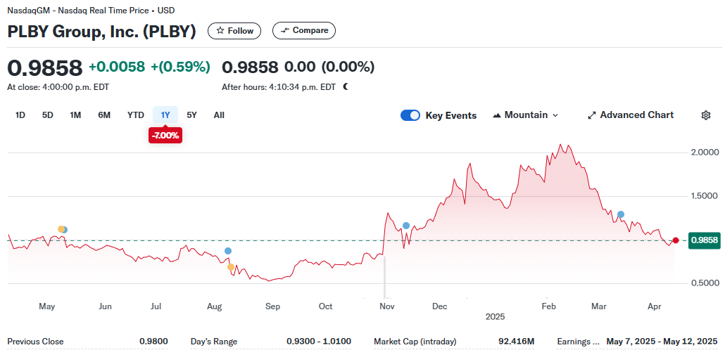This screenshot has width=725, height=350.
Task: Click the Previous Close value 0.9800
Action: 153,342
